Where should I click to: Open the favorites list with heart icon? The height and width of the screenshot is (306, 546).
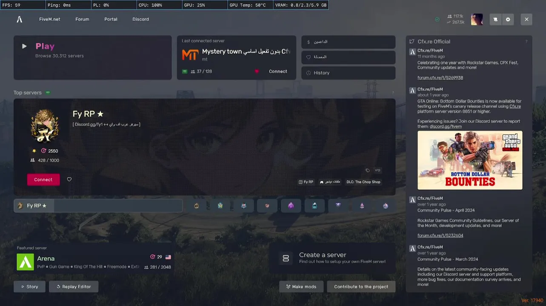pyautogui.click(x=348, y=57)
